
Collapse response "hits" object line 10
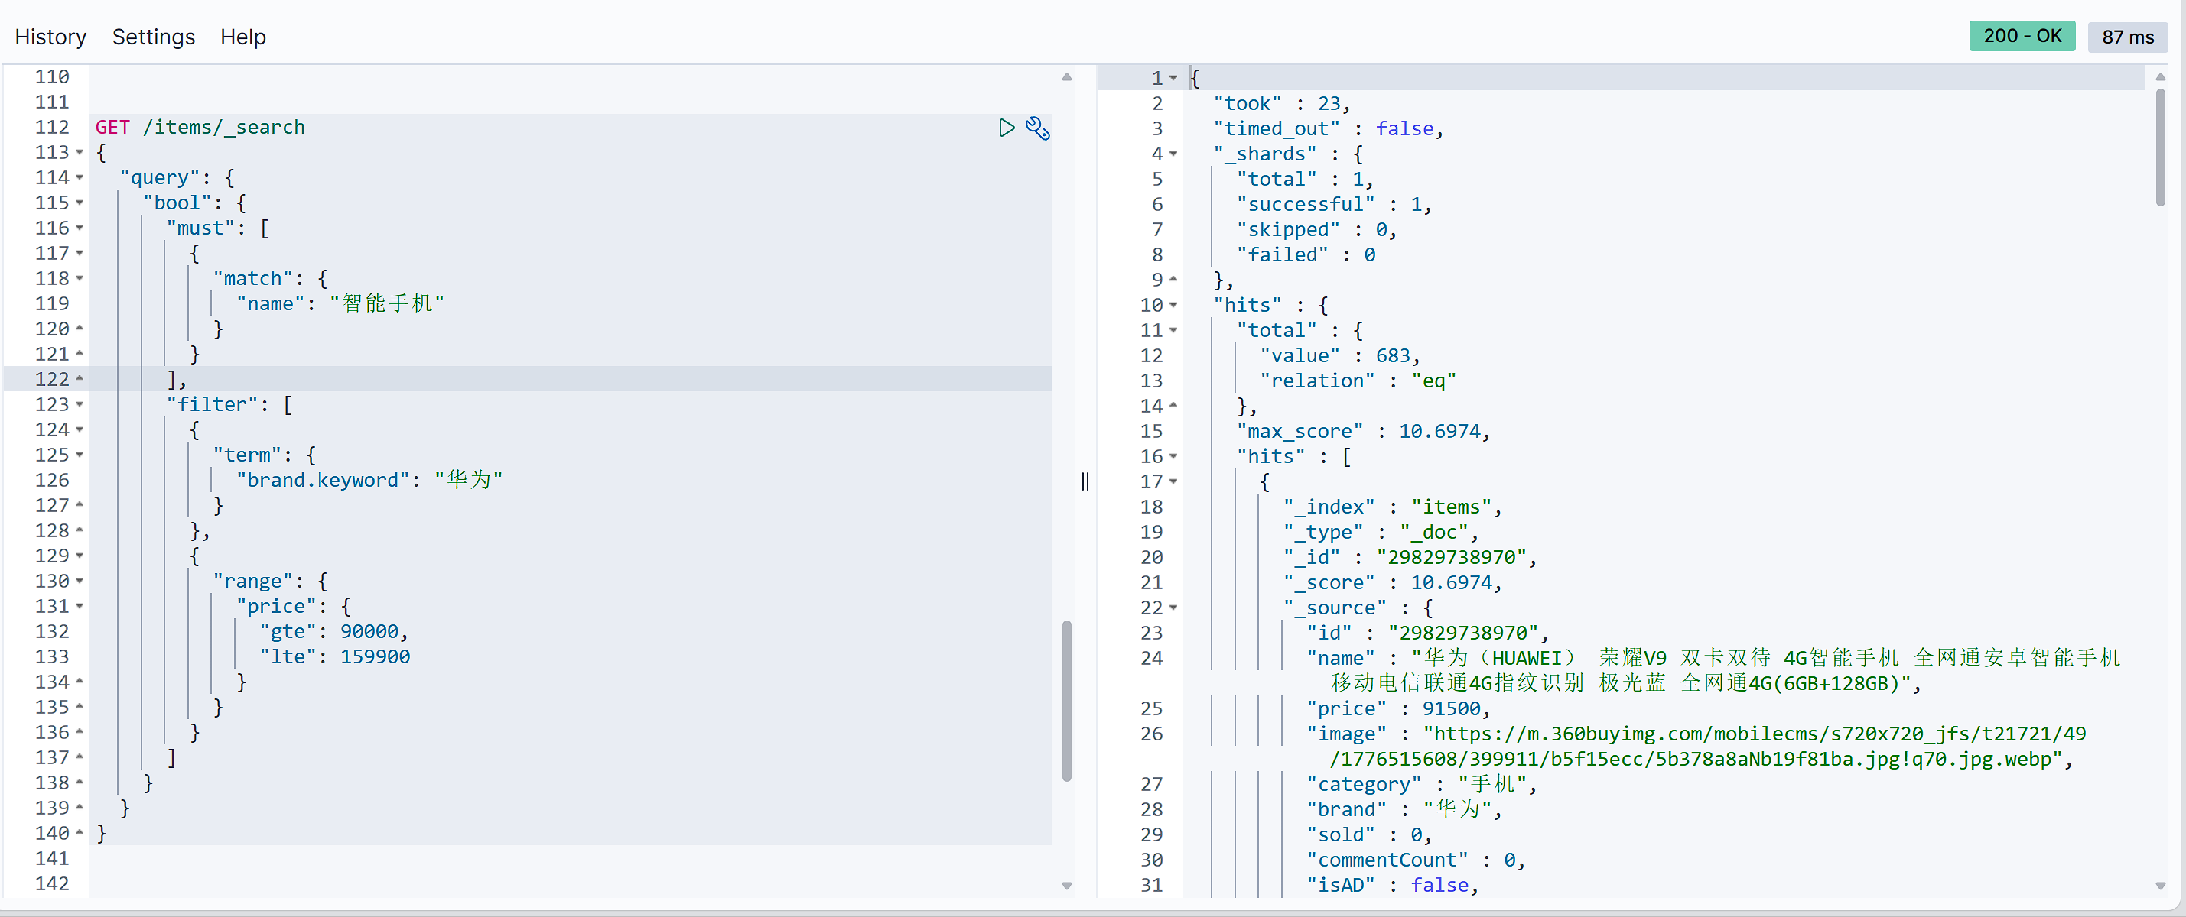tap(1173, 305)
